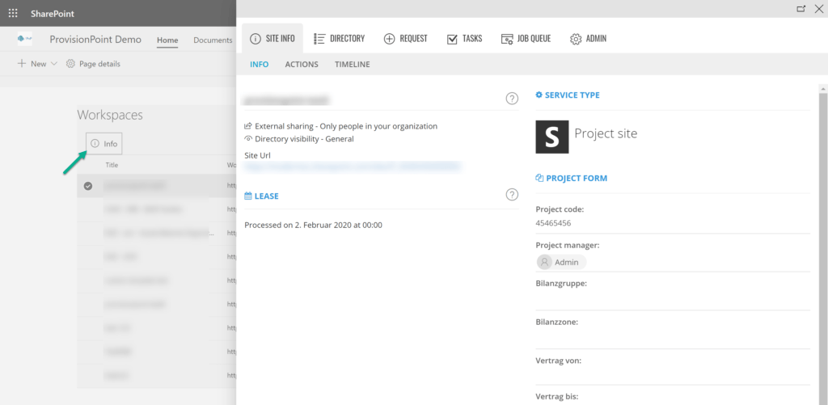Open the SharePoint app launcher waffle
The width and height of the screenshot is (828, 405).
tap(13, 13)
